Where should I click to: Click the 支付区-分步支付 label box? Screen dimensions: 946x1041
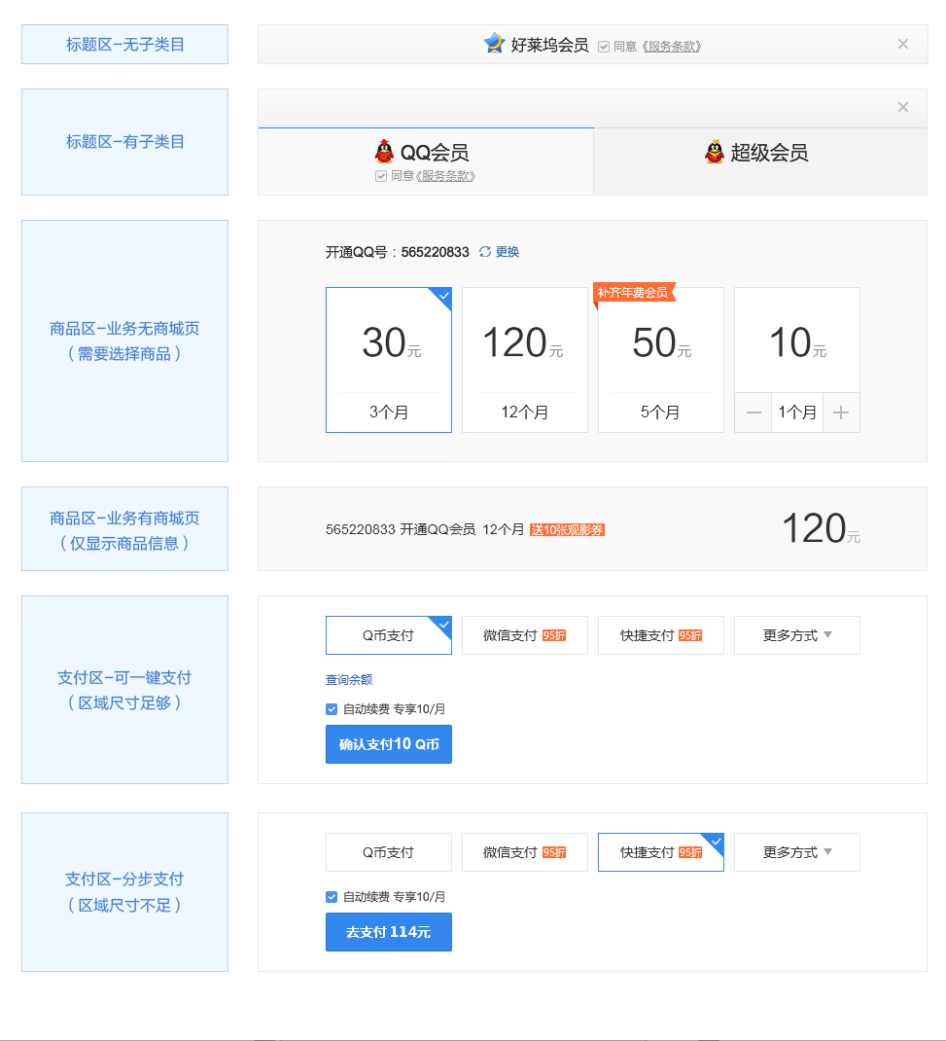point(124,892)
